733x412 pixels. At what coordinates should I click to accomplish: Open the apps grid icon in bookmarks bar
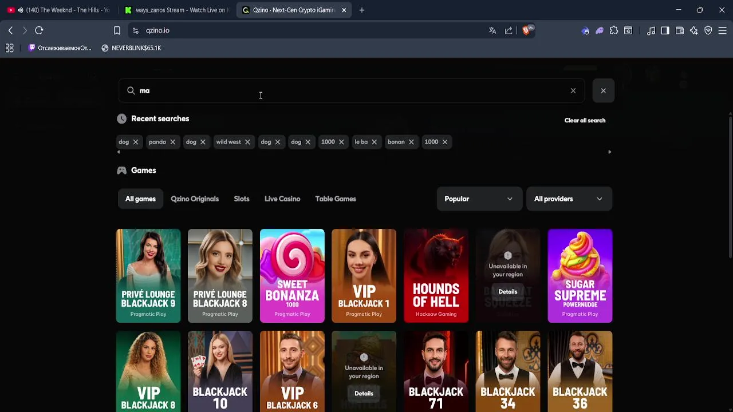tap(9, 48)
